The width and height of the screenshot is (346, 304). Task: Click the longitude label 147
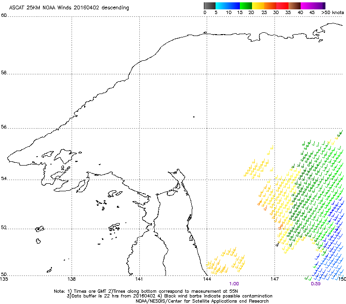point(274,279)
